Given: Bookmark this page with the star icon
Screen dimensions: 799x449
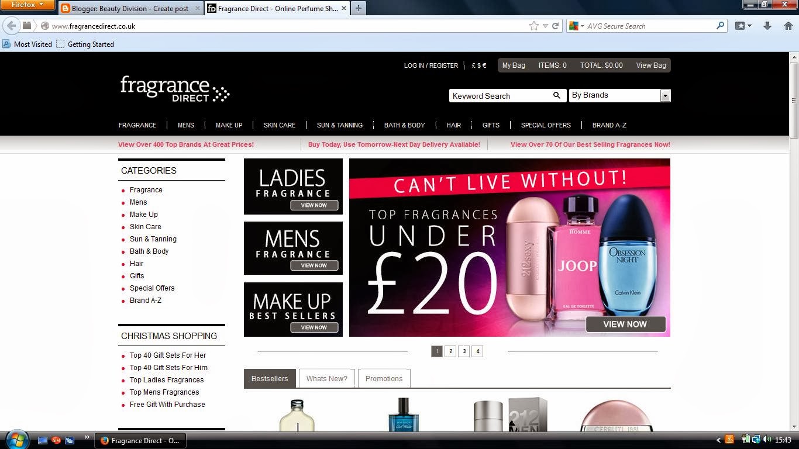Looking at the screenshot, I should pyautogui.click(x=533, y=26).
